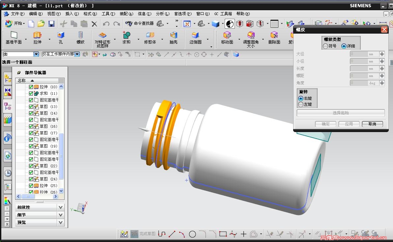Screen dimensions: 393x242
Task: Click the 取消 button in thread dialog
Action: 372,124
